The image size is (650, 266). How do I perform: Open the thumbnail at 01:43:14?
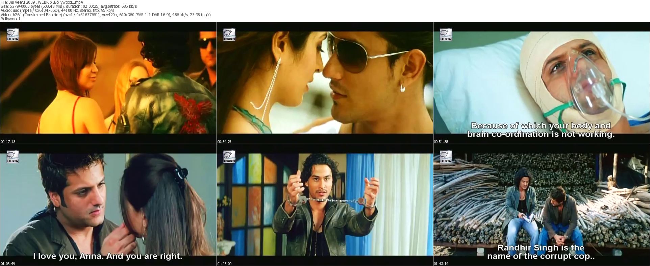(542, 205)
